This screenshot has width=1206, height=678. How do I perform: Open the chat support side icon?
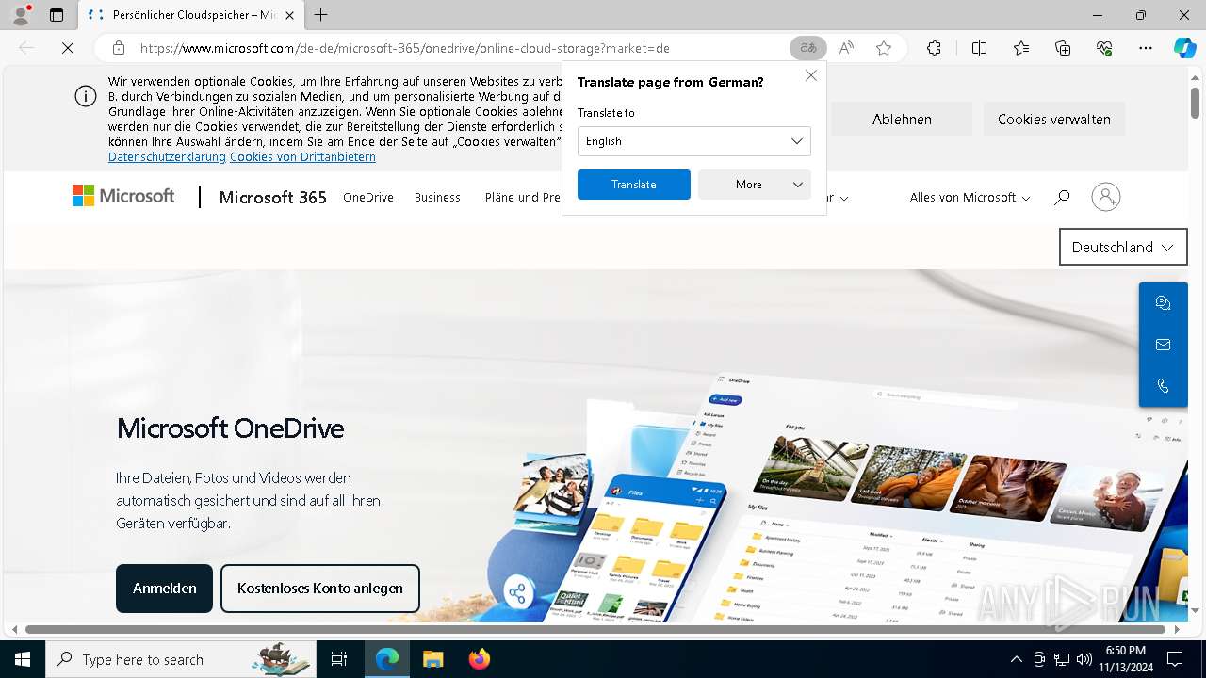pyautogui.click(x=1163, y=303)
